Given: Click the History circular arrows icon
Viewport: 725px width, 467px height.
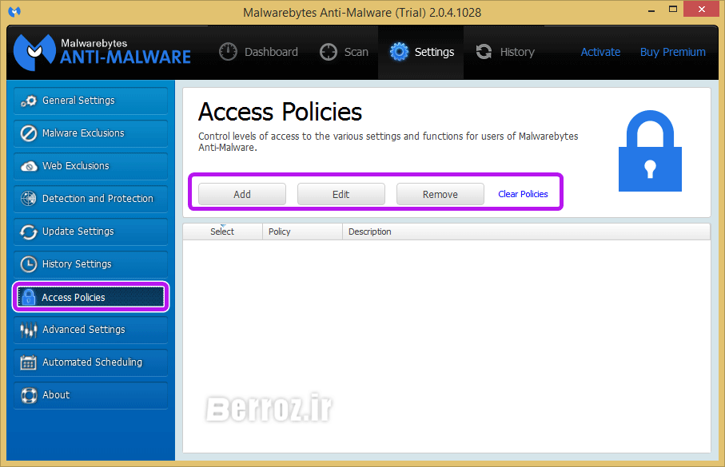Looking at the screenshot, I should [x=484, y=52].
